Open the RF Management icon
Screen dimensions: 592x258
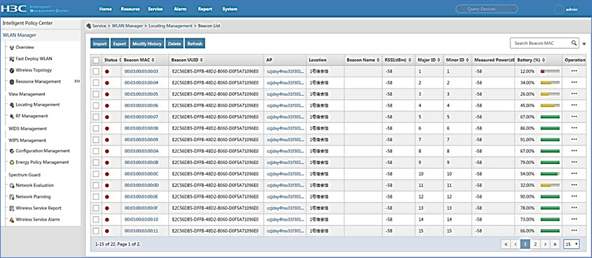coord(12,116)
